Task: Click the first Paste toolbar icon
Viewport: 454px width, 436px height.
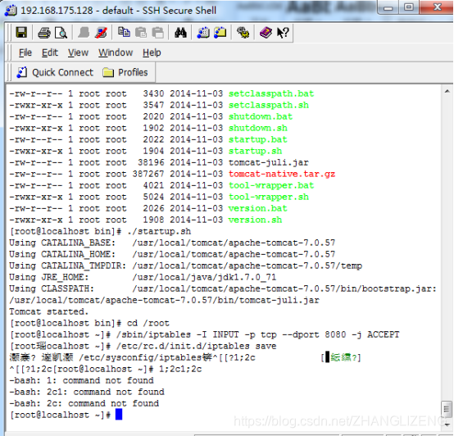Action: pos(141,33)
